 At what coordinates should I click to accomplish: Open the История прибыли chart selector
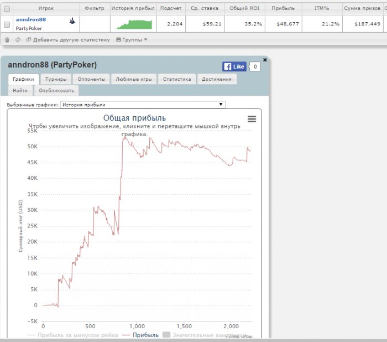coord(143,105)
